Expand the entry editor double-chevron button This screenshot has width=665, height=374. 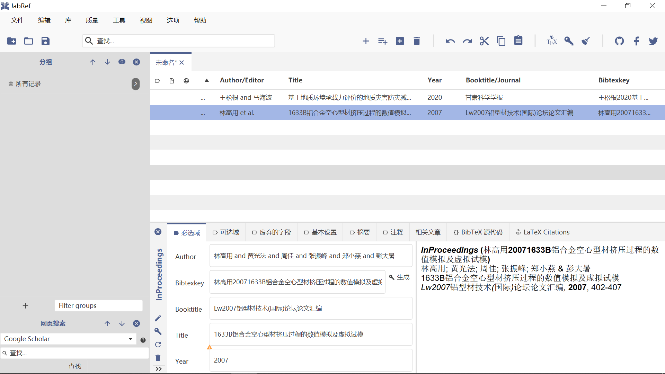(x=159, y=369)
